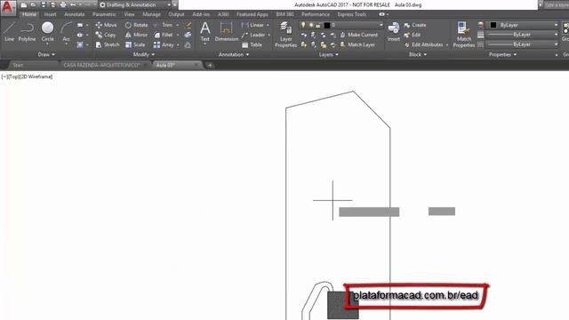Select the Dimension tool
This screenshot has width=569, height=320.
coord(227,32)
